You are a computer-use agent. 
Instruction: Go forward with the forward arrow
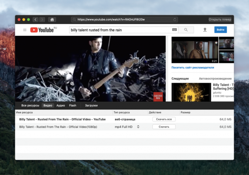42,20
